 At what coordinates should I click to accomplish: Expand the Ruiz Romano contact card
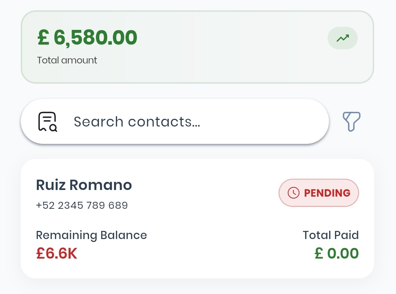coord(198,218)
